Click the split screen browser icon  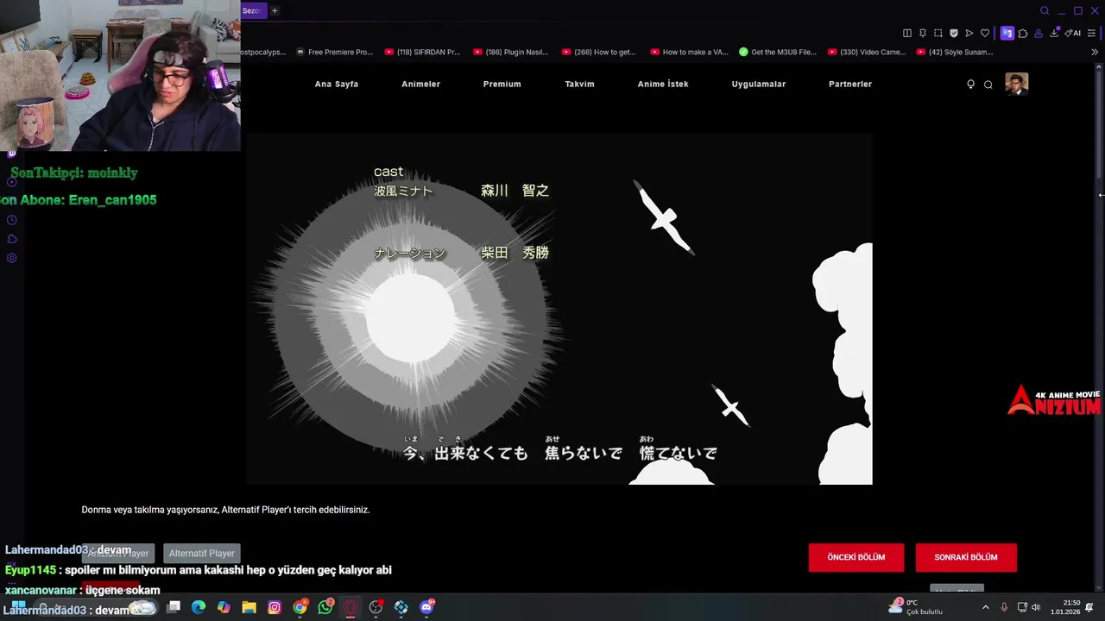906,33
